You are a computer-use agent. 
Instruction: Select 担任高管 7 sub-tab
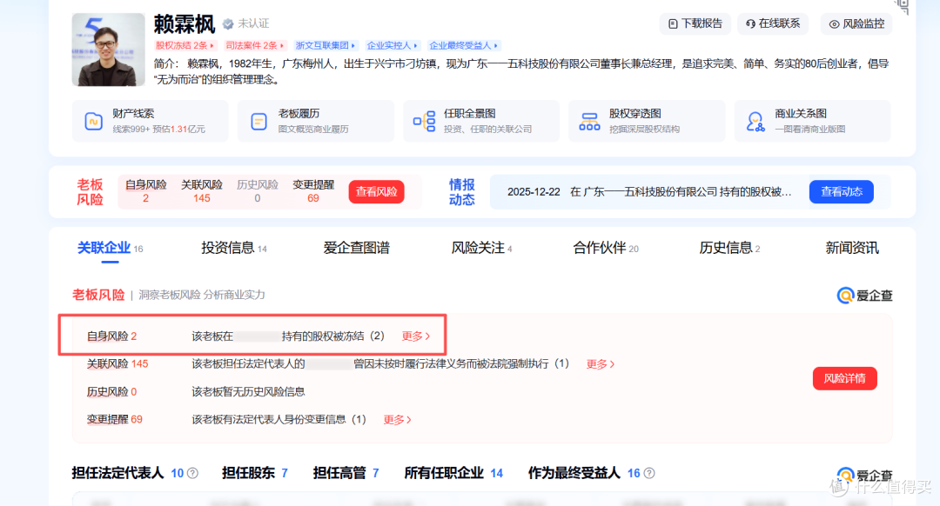click(x=346, y=473)
